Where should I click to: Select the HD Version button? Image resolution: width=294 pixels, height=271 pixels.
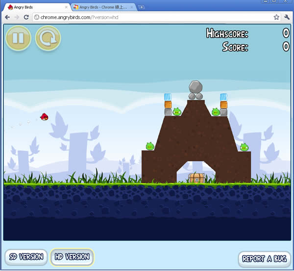[72, 257]
